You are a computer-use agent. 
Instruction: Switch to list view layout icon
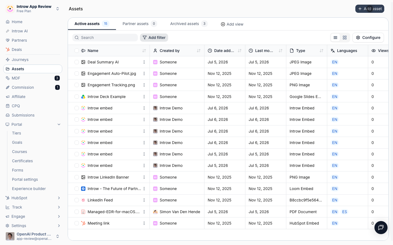tap(335, 38)
